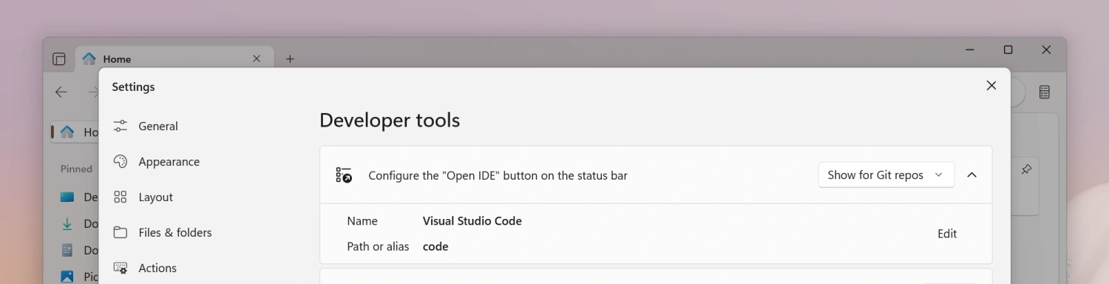The width and height of the screenshot is (1109, 284).
Task: Open the Show for Git repos dropdown
Action: pyautogui.click(x=886, y=175)
